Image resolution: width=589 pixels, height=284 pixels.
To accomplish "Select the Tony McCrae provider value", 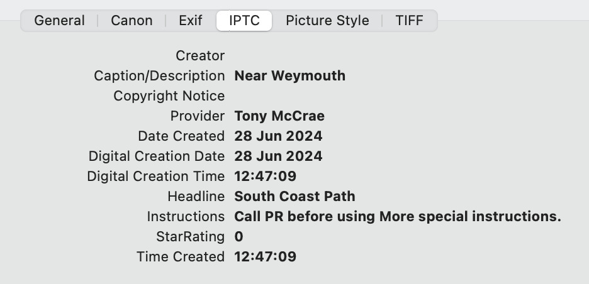I will (x=279, y=116).
